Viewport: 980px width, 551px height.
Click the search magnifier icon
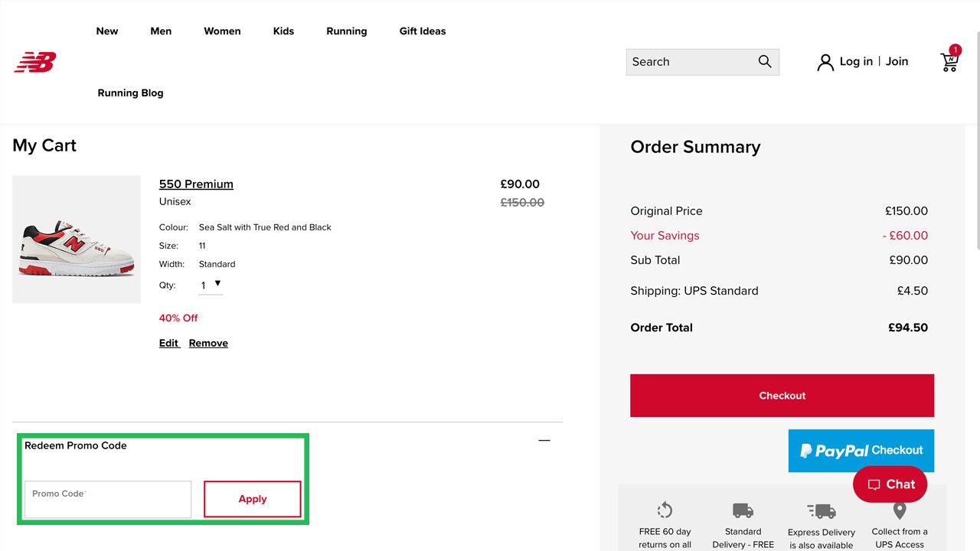pyautogui.click(x=764, y=61)
